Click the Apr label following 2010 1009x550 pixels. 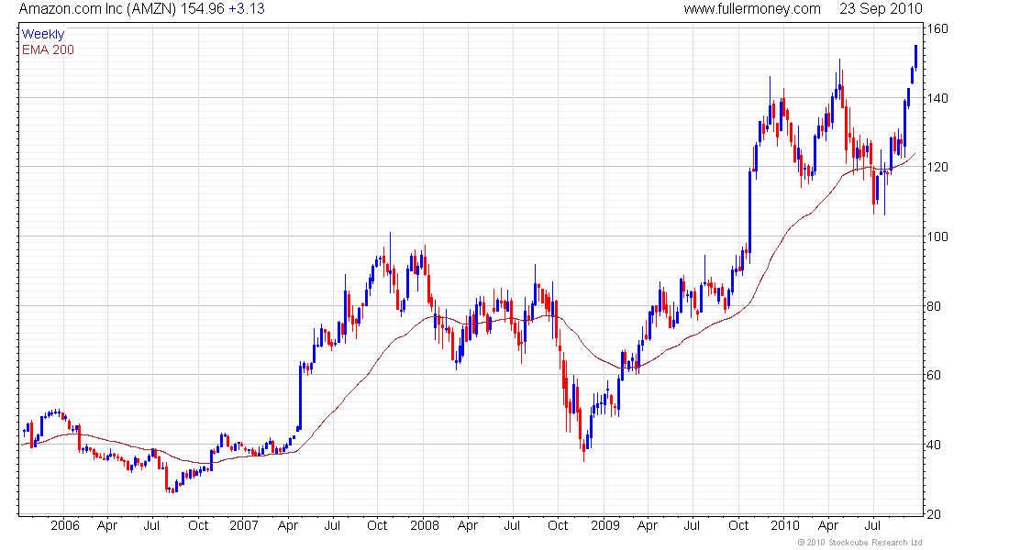tap(827, 525)
